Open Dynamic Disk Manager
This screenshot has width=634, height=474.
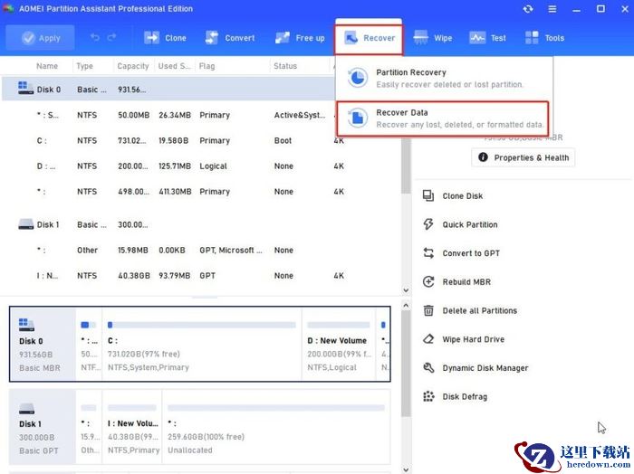(485, 368)
